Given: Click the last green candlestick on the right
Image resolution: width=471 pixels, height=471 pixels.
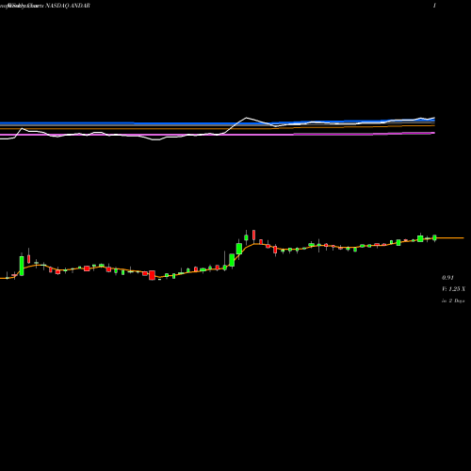Looking at the screenshot, I should [435, 237].
